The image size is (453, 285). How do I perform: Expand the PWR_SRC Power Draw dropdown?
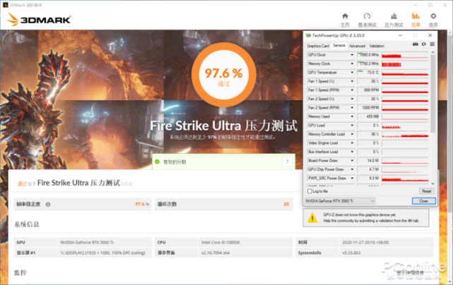coord(352,178)
